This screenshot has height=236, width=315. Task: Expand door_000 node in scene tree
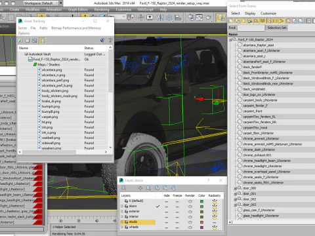tap(236, 188)
